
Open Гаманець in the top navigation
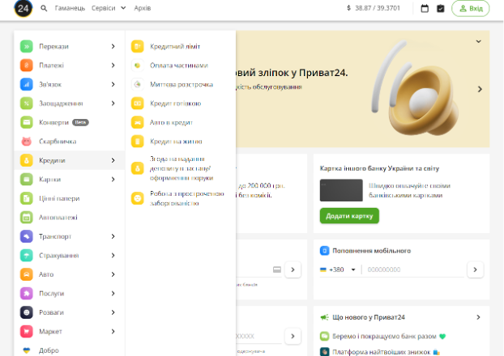[x=70, y=8]
